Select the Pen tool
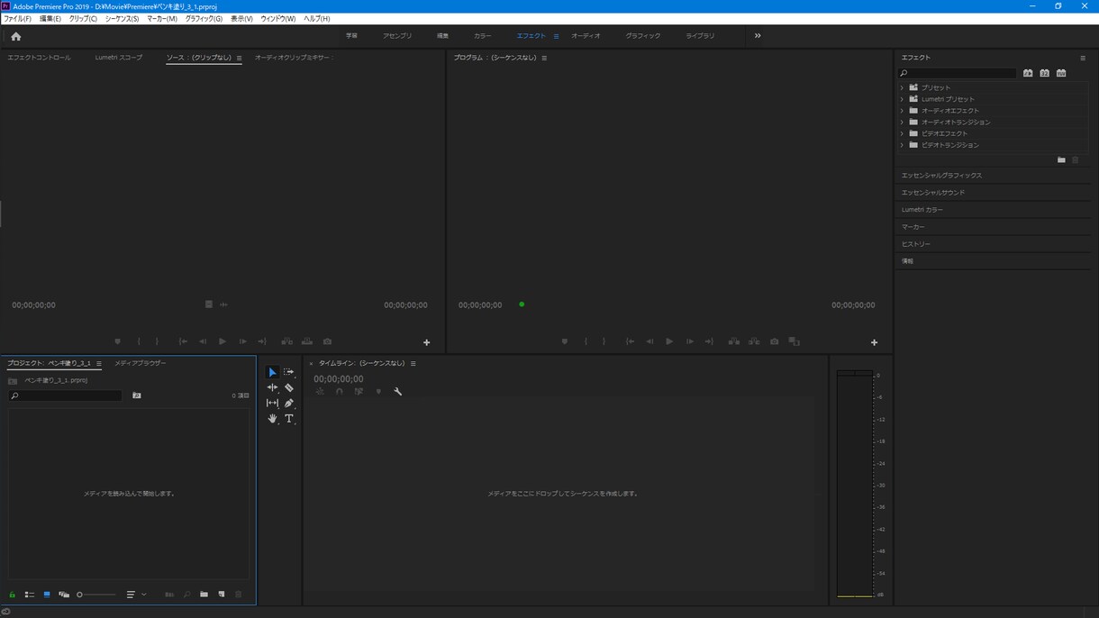 click(289, 403)
